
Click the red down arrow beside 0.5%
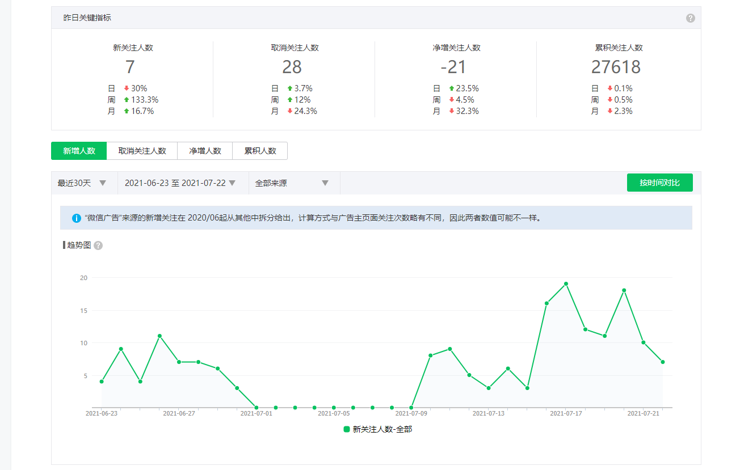point(610,100)
